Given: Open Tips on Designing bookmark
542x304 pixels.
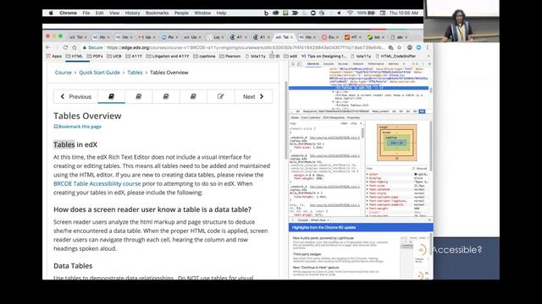Looking at the screenshot, I should click(324, 57).
